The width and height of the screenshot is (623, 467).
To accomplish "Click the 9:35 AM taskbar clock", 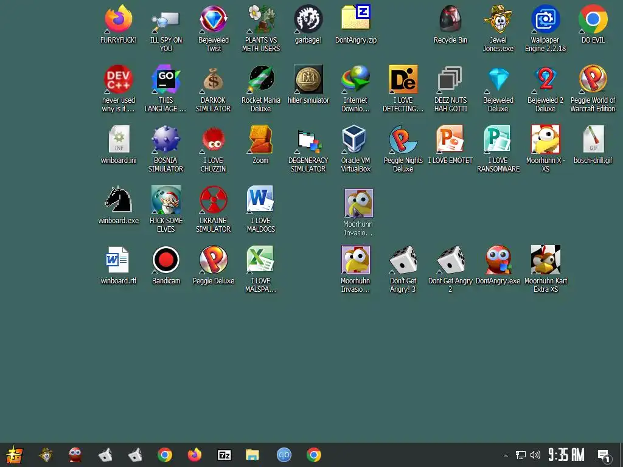I will (x=566, y=455).
